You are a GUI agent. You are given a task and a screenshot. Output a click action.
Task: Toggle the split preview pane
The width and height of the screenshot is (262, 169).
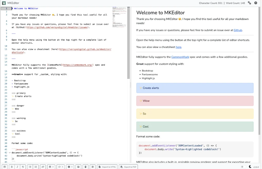pyautogui.click(x=4, y=166)
